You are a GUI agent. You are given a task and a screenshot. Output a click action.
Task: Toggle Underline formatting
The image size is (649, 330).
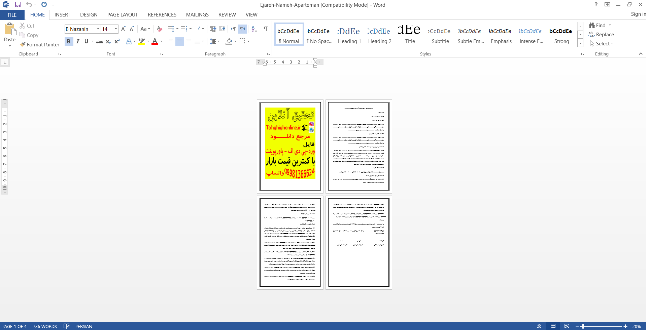pyautogui.click(x=86, y=41)
